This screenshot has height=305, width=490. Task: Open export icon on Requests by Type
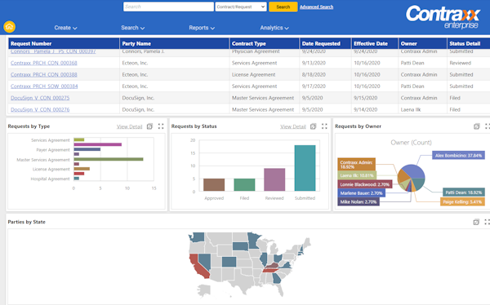coord(149,126)
